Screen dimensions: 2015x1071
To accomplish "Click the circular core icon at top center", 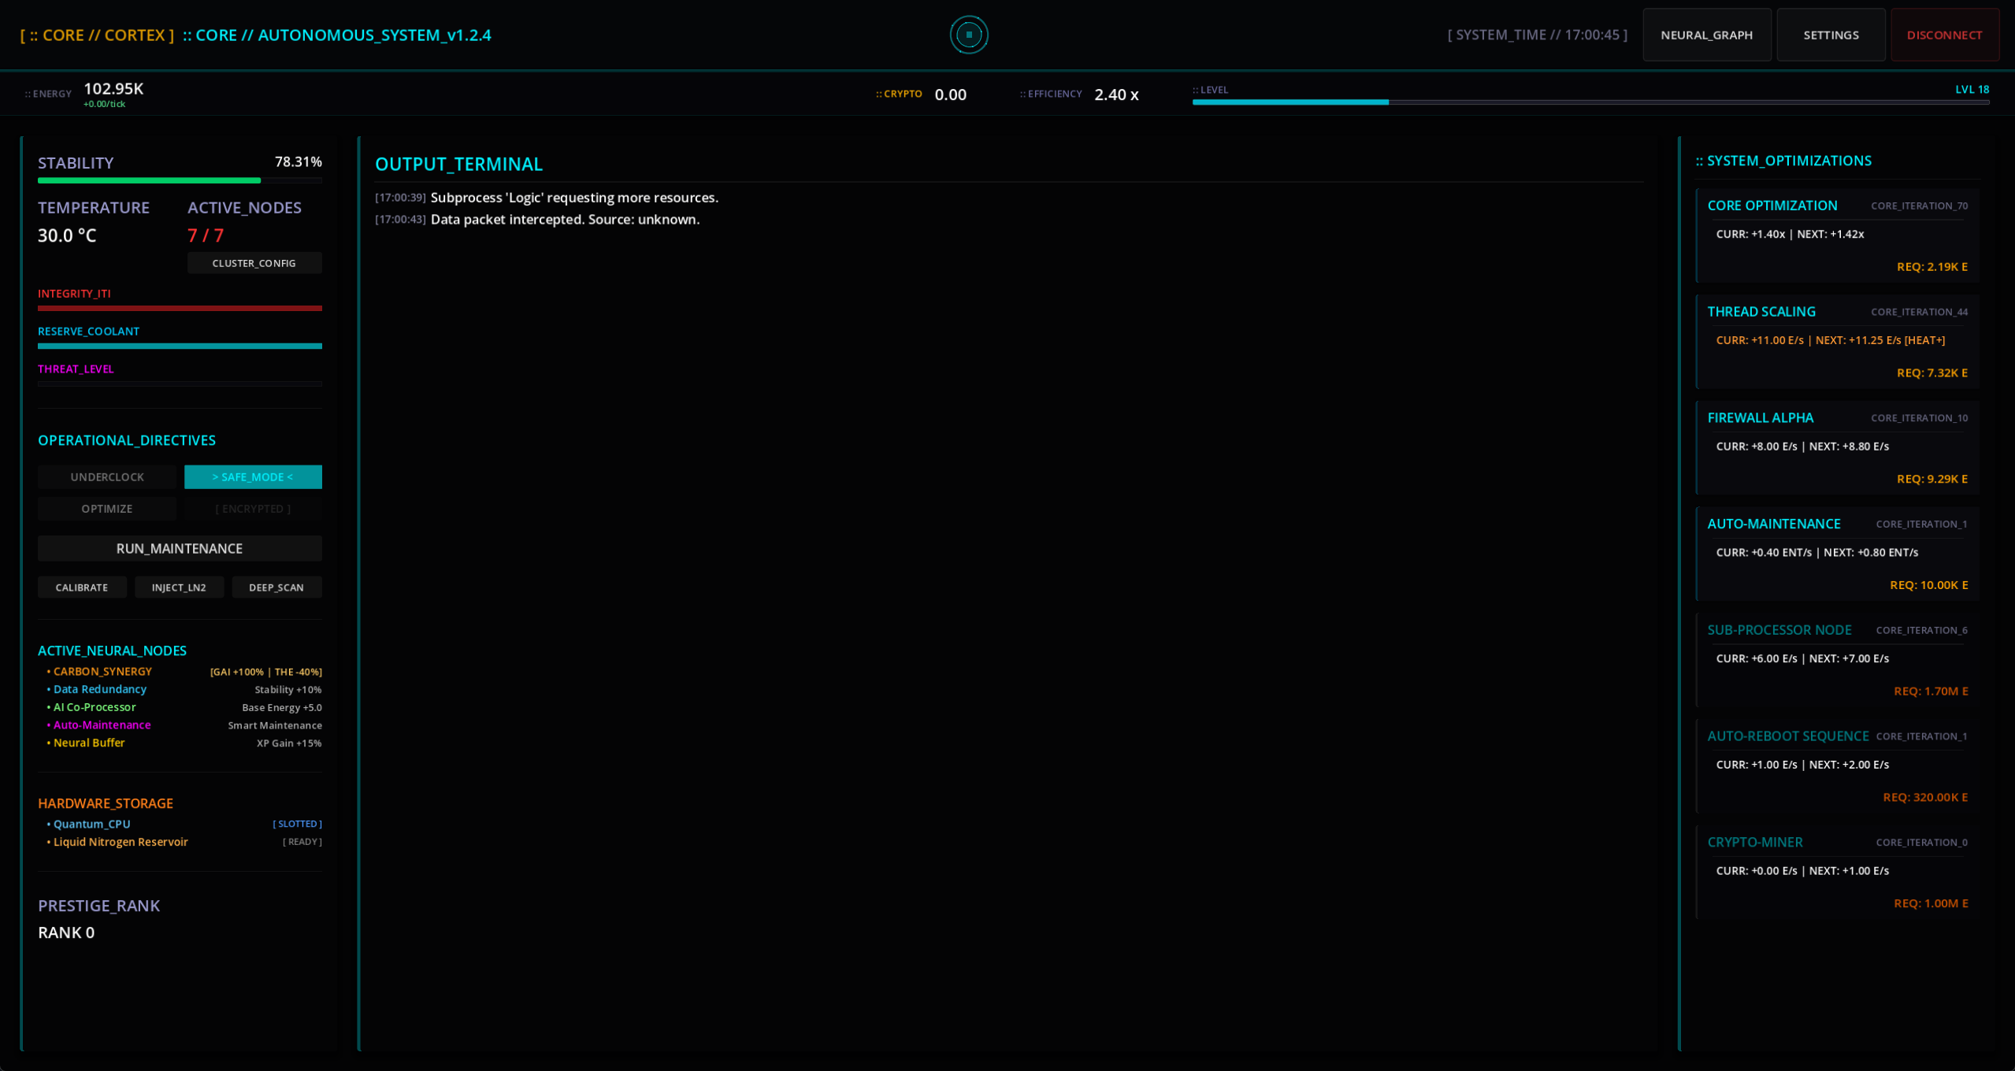I will pyautogui.click(x=968, y=35).
